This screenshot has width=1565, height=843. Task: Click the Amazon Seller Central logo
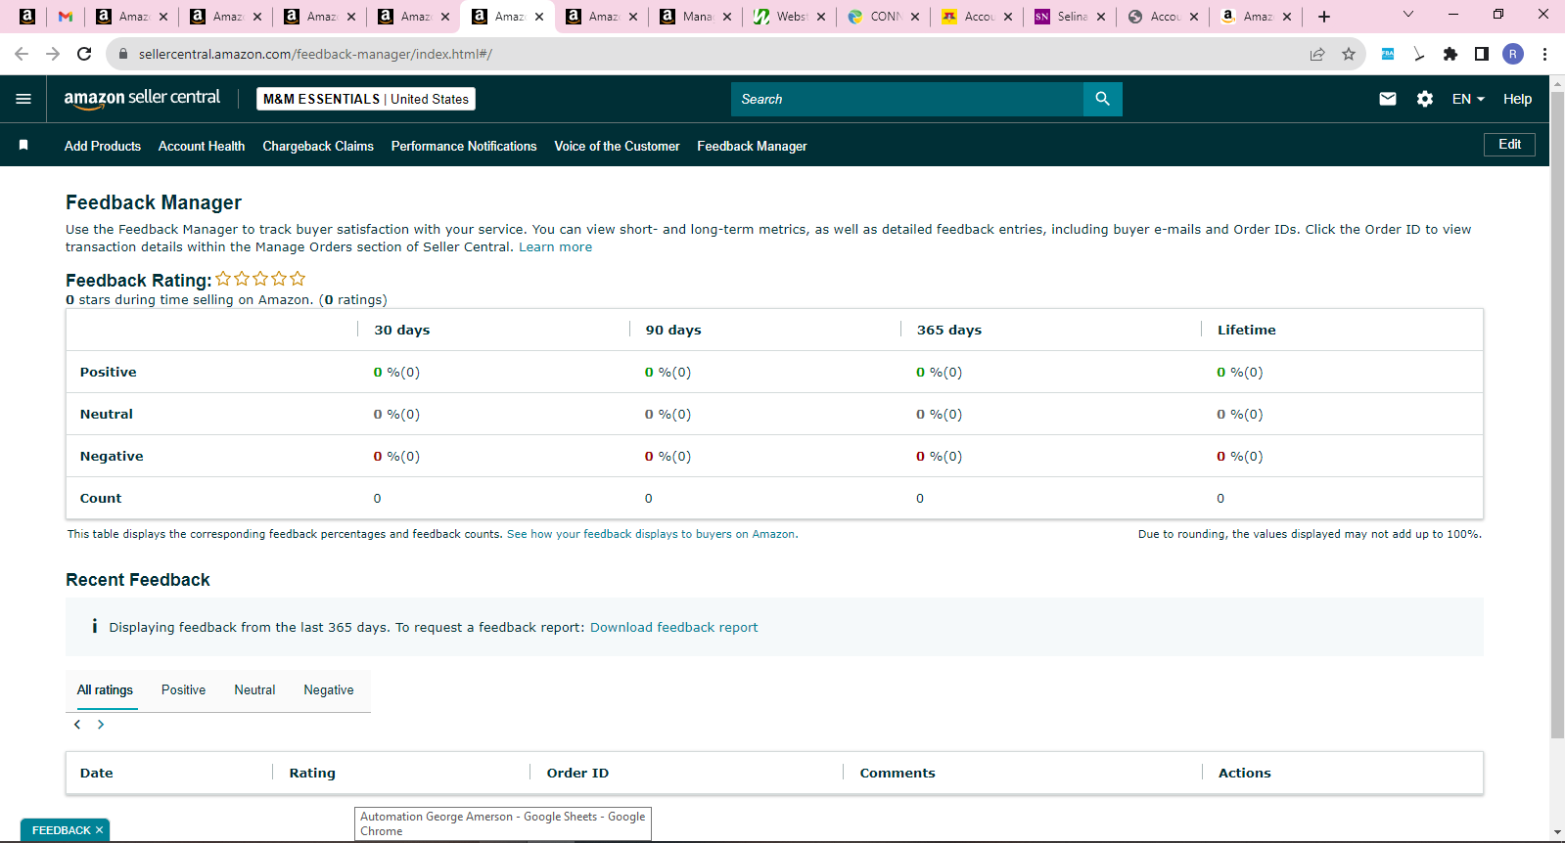(x=142, y=98)
